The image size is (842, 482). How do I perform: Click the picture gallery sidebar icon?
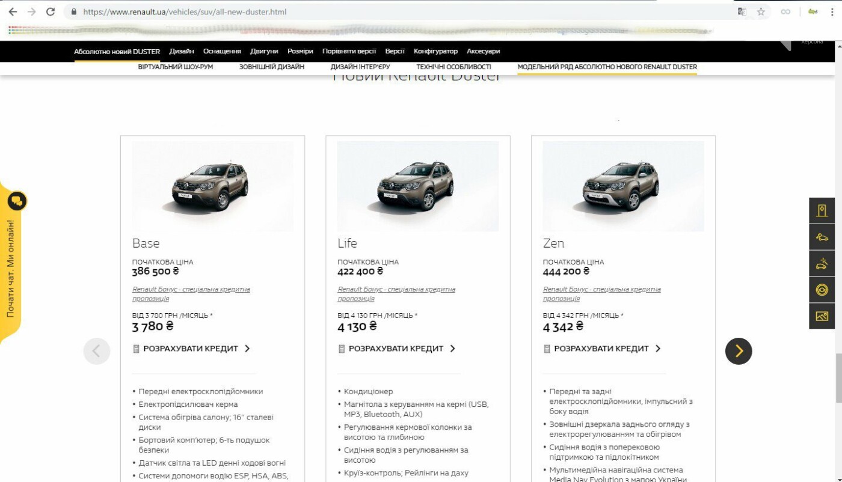pyautogui.click(x=822, y=316)
